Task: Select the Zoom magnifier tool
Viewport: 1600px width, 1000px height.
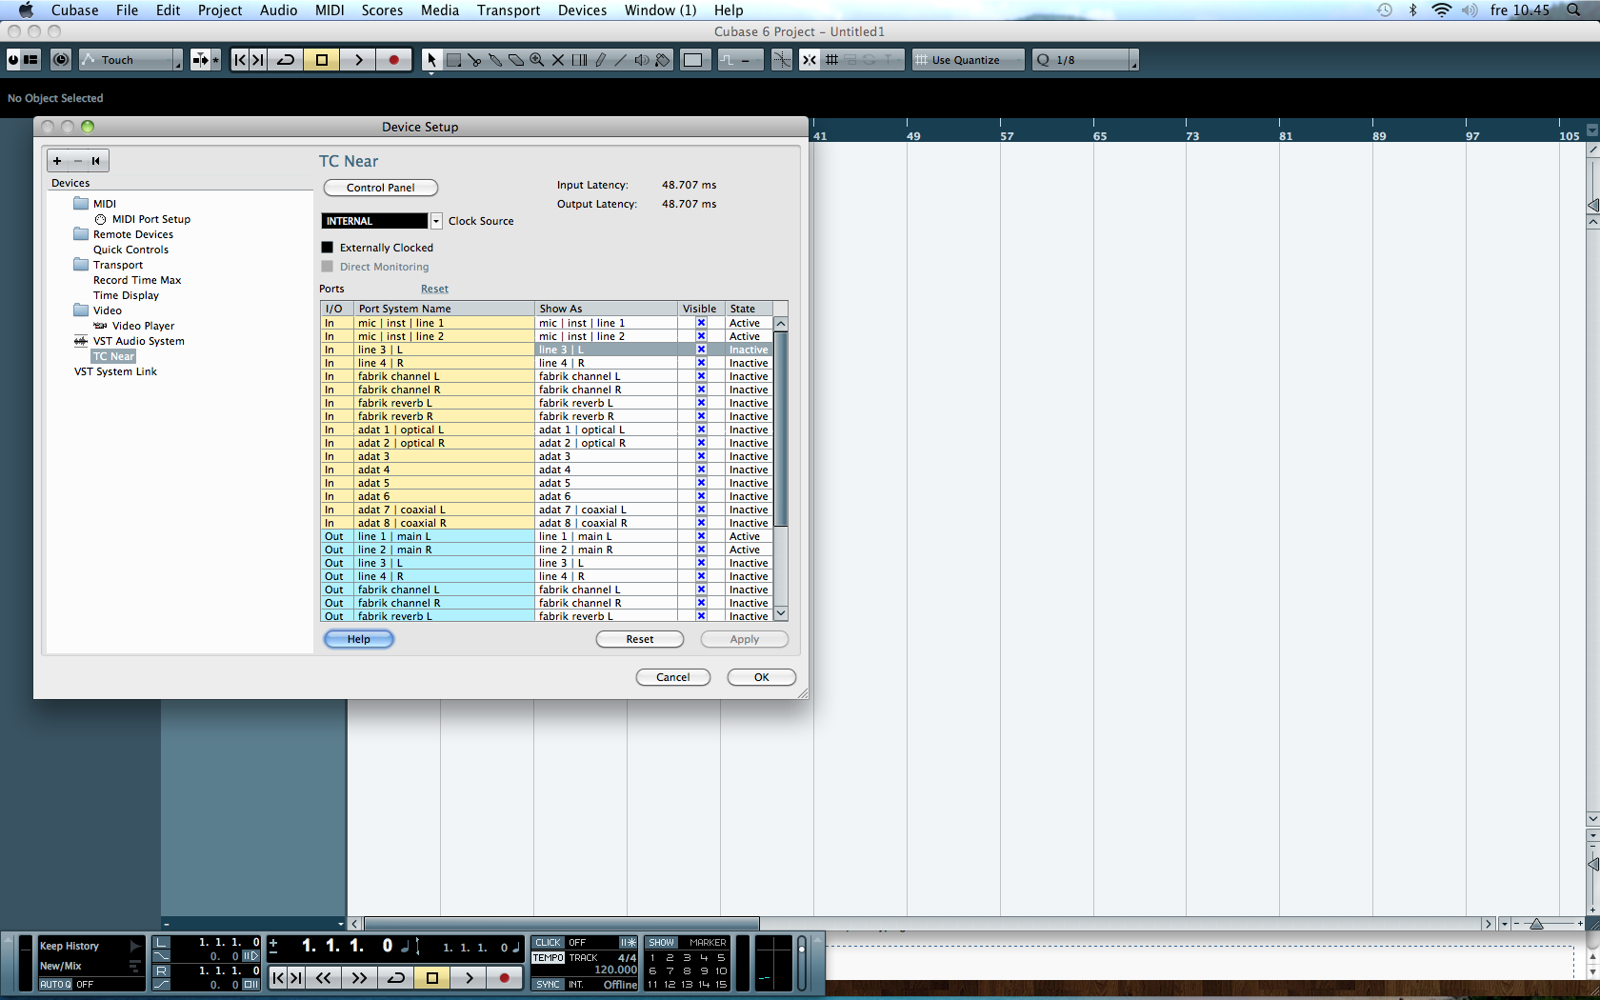Action: (x=537, y=60)
